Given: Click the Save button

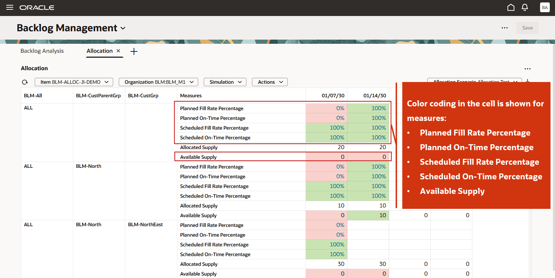Looking at the screenshot, I should (528, 28).
